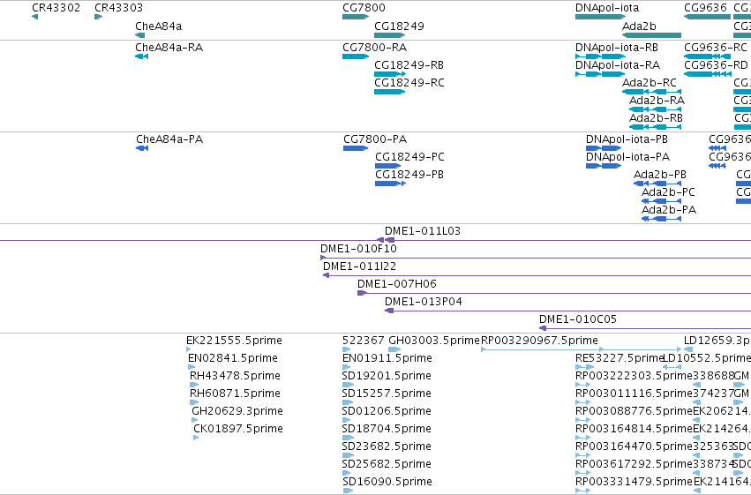Select the Ada2b-RA transcript label
The width and height of the screenshot is (751, 495).
pyautogui.click(x=657, y=101)
